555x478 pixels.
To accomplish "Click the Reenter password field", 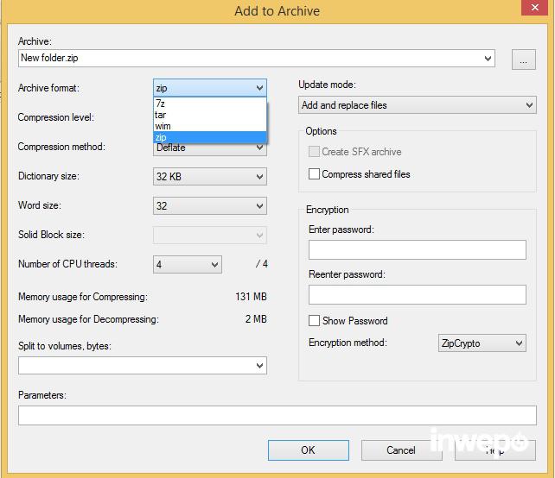I will (417, 294).
